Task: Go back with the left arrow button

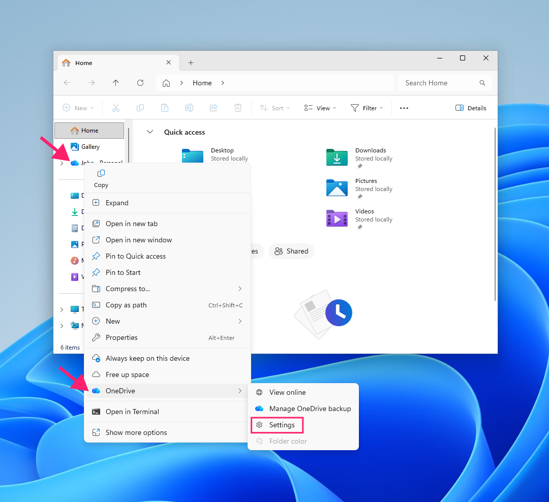Action: tap(67, 83)
